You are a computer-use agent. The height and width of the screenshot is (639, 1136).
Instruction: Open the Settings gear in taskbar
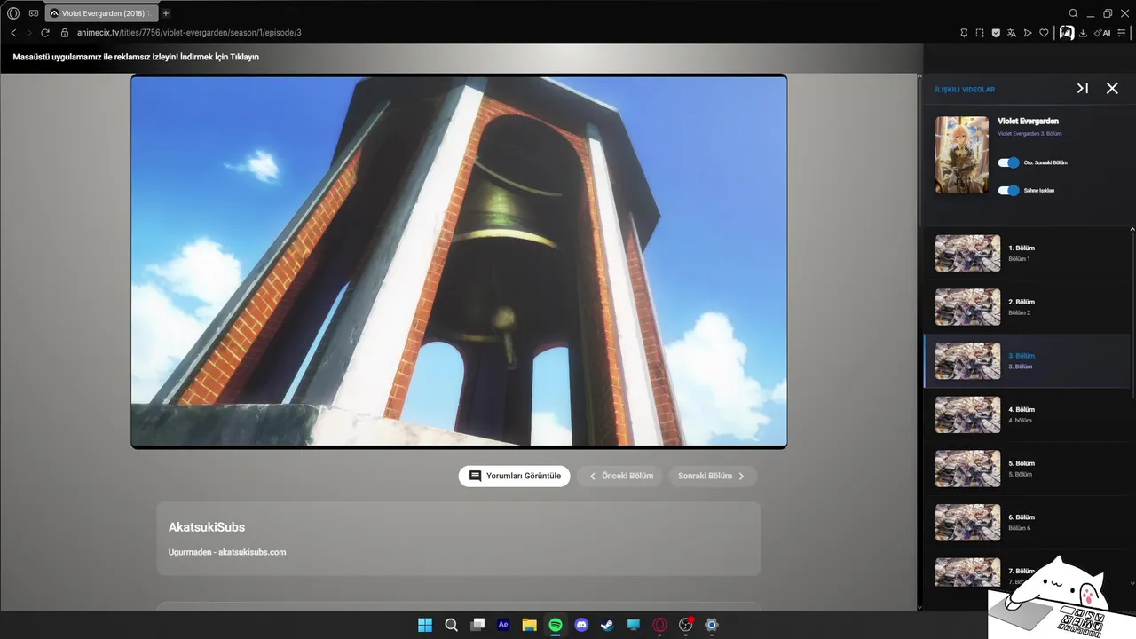point(712,625)
